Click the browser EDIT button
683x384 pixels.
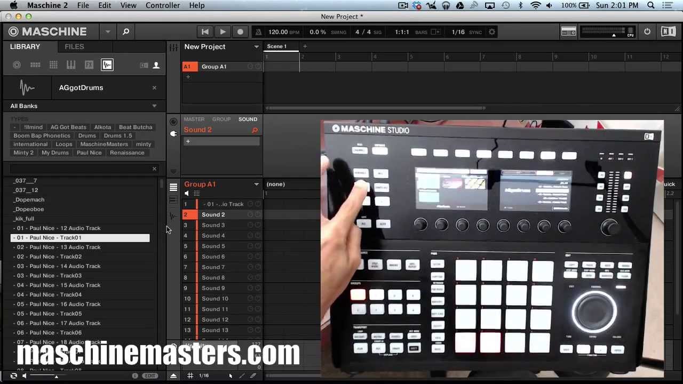click(x=150, y=376)
